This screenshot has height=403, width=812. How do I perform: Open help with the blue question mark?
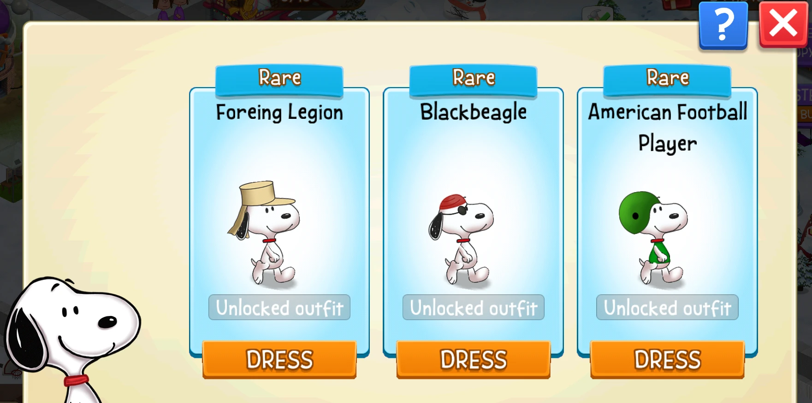(x=723, y=25)
